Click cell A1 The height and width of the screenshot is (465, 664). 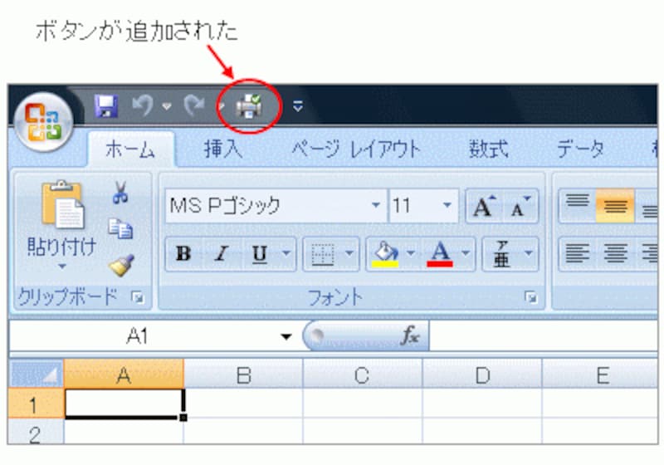coord(124,404)
